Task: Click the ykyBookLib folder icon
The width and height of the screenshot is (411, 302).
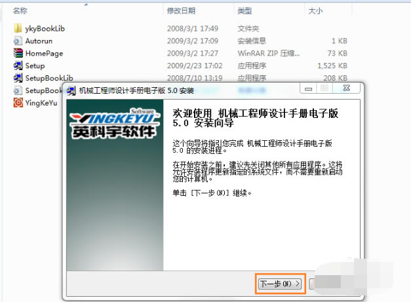Action: (x=18, y=28)
